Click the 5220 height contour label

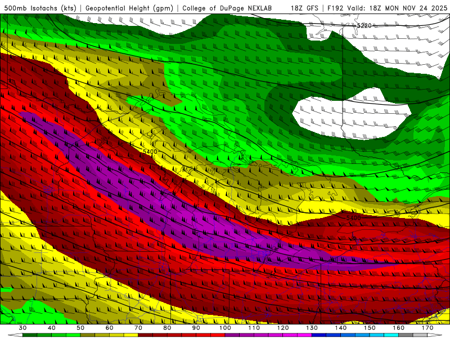pos(364,26)
